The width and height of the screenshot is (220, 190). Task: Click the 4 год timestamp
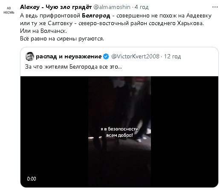point(142,7)
